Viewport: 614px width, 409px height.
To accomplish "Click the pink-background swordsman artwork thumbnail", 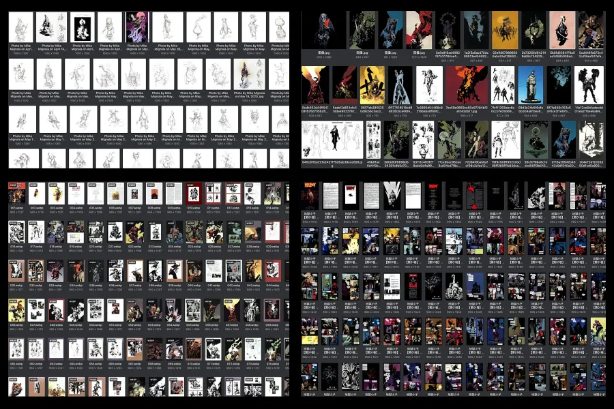I will pos(561,31).
